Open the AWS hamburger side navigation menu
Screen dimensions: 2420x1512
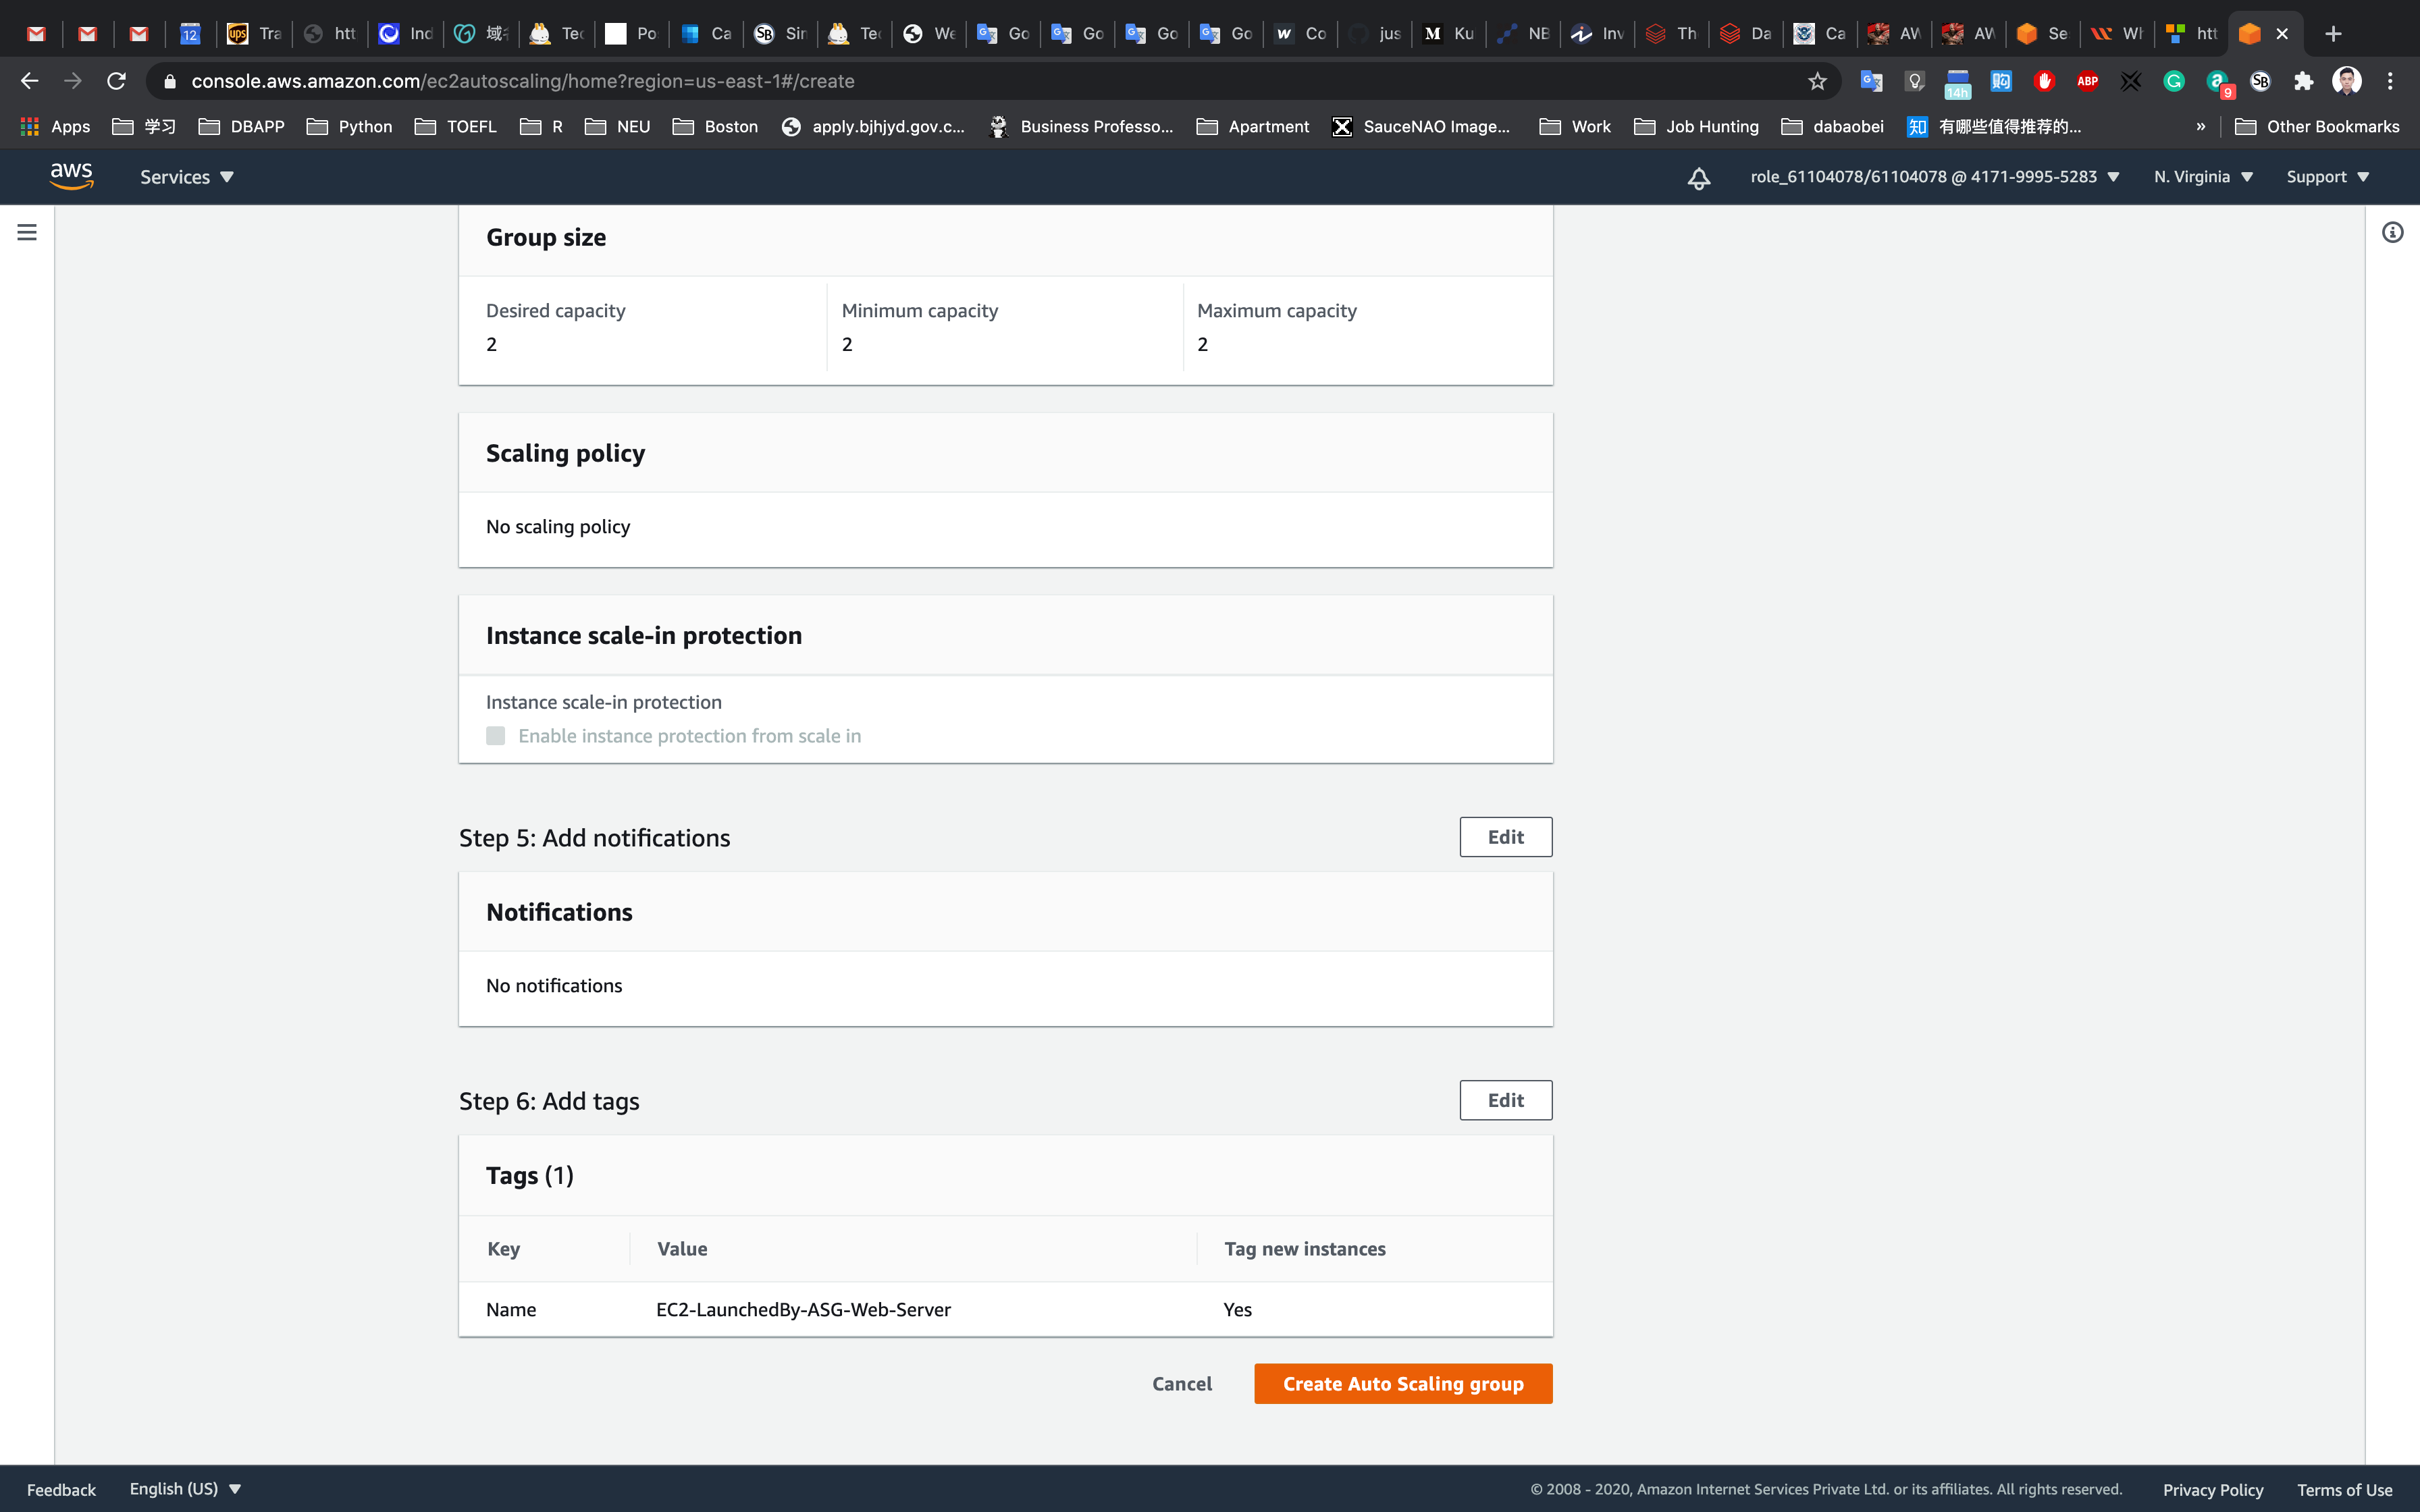(27, 232)
